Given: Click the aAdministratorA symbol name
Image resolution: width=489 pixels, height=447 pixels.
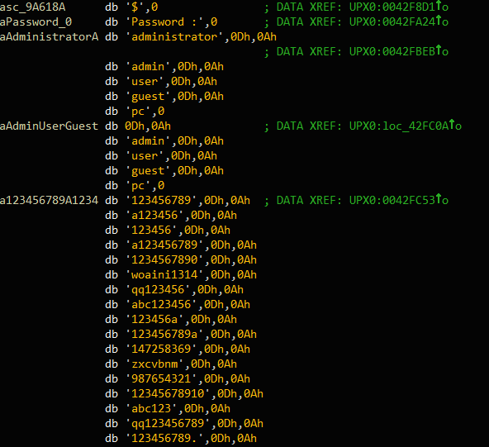Looking at the screenshot, I should pos(50,37).
